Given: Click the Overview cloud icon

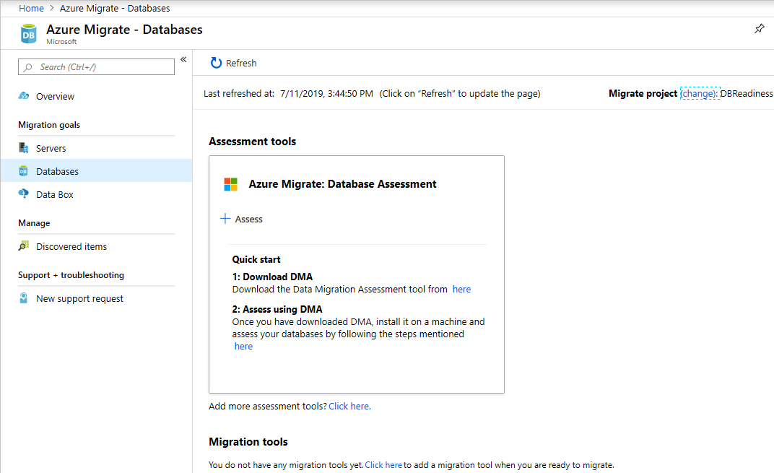Looking at the screenshot, I should point(24,96).
